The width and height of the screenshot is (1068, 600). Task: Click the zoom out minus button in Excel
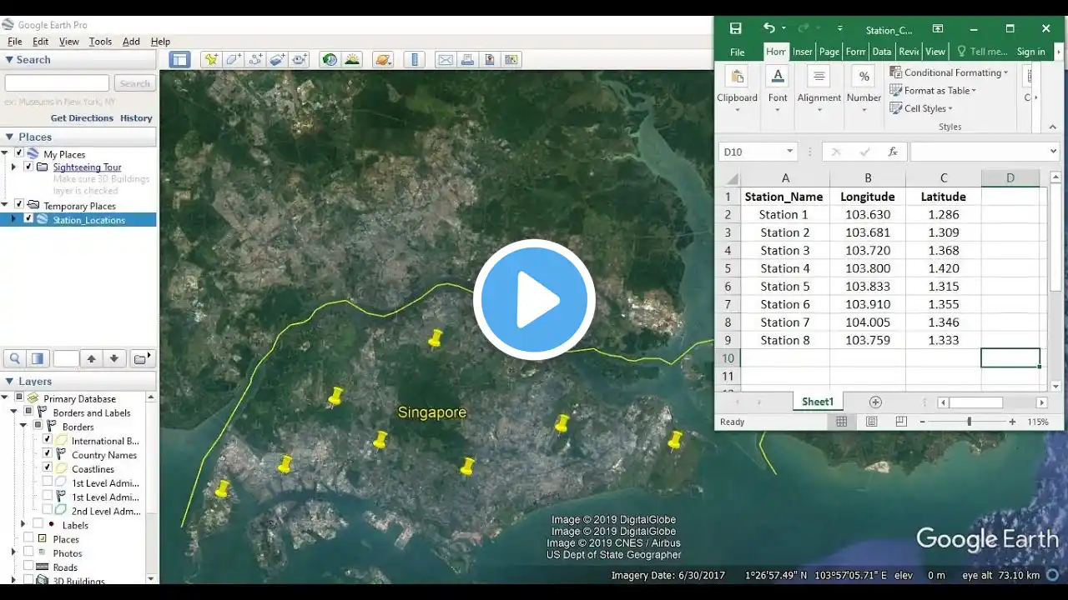[x=923, y=422]
